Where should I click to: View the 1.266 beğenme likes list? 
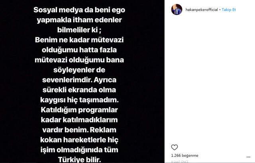(x=185, y=155)
